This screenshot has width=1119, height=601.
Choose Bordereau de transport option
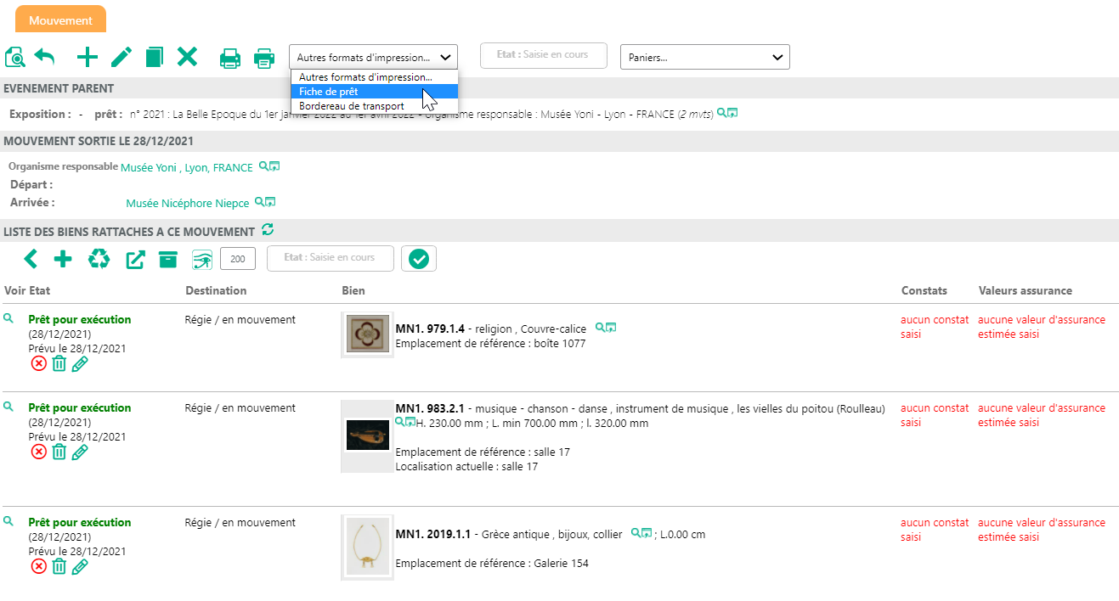tap(351, 106)
